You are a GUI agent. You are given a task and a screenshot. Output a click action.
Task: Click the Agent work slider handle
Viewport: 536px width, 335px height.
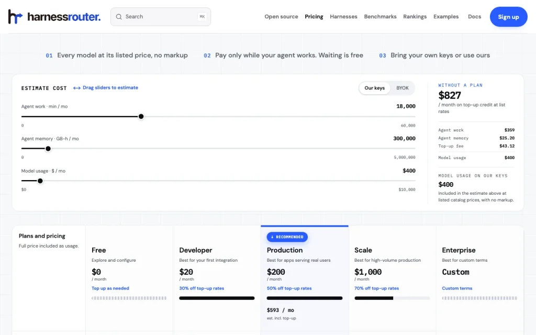click(141, 117)
